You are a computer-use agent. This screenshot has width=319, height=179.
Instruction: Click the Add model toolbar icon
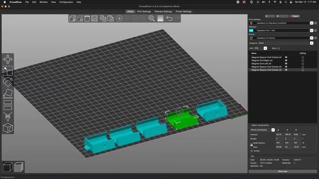coord(72,18)
